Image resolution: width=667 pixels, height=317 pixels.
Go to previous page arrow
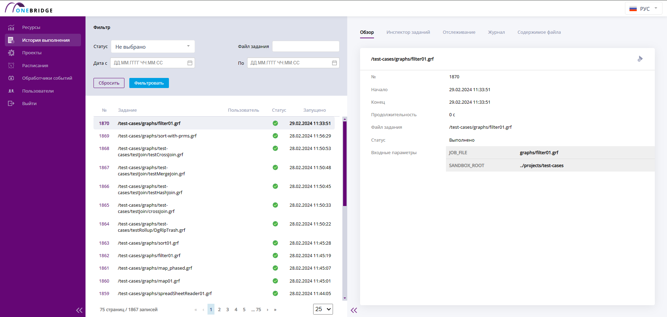[203, 310]
